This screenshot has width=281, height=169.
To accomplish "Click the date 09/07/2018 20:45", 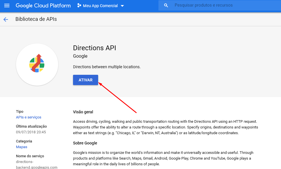I will (x=31, y=132).
